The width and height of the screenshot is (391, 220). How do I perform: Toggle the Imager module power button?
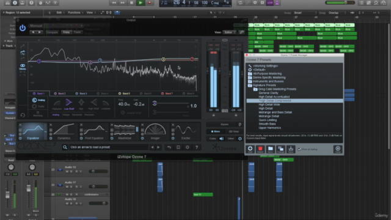pyautogui.click(x=142, y=138)
